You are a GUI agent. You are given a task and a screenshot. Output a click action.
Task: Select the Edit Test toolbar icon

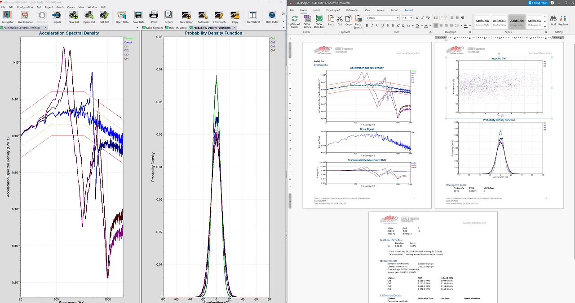[x=104, y=17]
